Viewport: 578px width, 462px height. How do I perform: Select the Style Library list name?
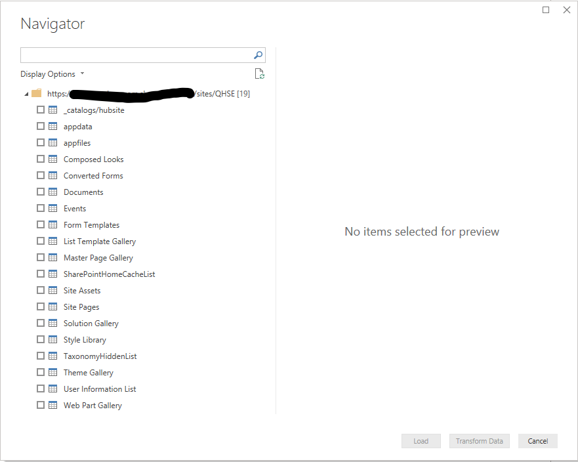point(85,339)
